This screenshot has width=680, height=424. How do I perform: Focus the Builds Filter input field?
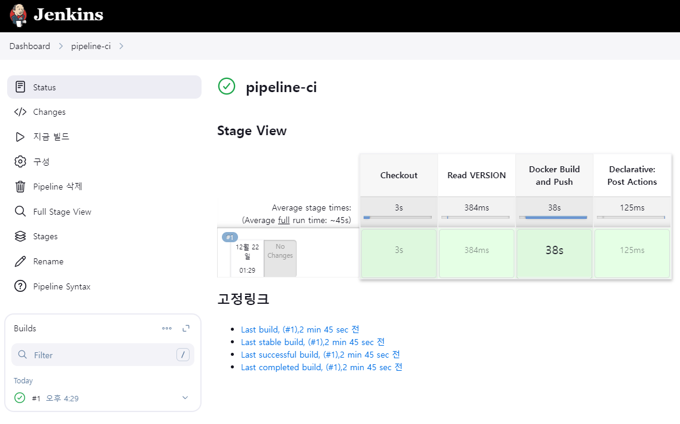(103, 355)
